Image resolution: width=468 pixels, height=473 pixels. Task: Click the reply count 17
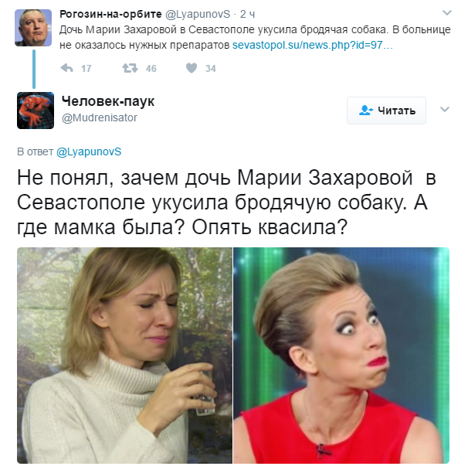[86, 69]
